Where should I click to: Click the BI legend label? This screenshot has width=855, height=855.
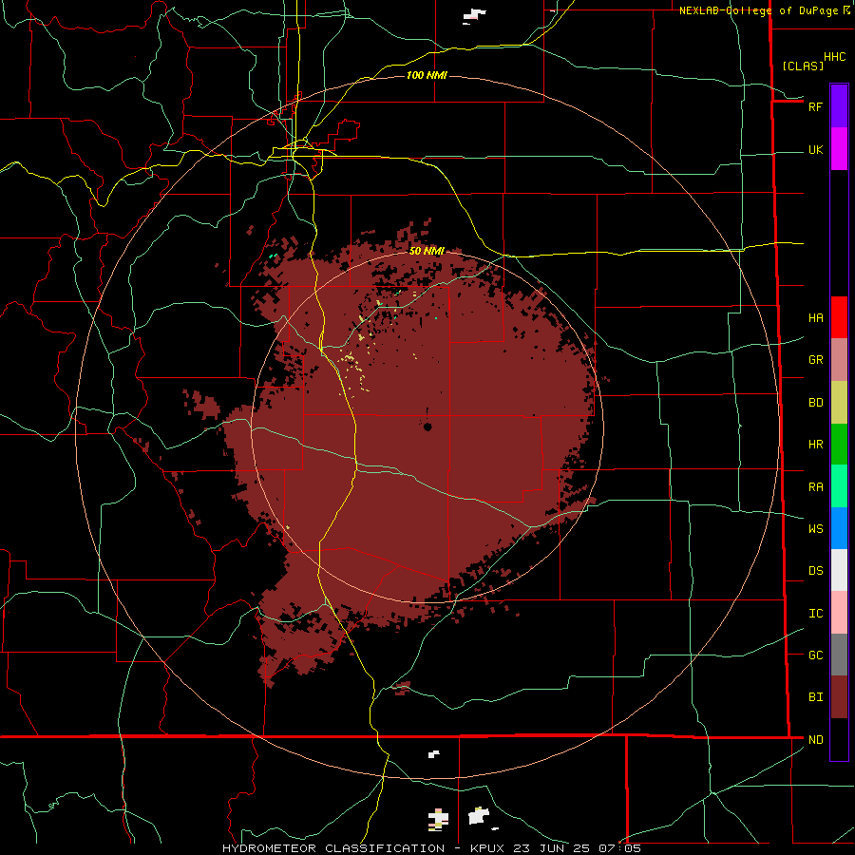click(815, 697)
